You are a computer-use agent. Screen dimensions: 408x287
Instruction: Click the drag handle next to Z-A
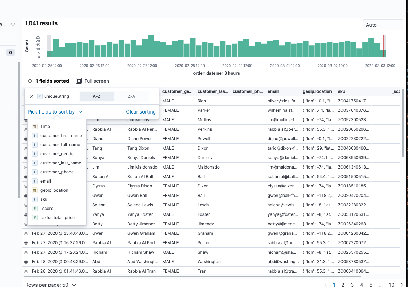[153, 96]
